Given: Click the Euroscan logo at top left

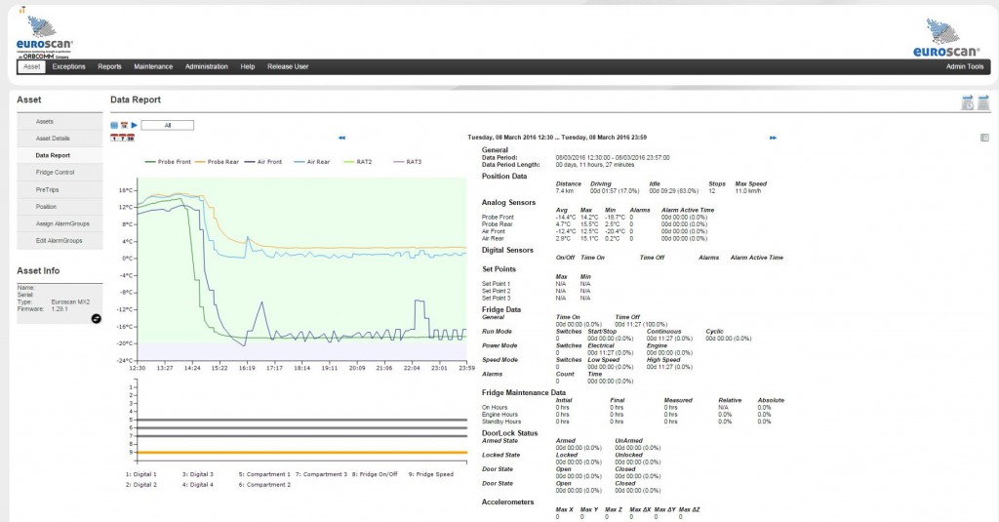Looking at the screenshot, I should [45, 37].
